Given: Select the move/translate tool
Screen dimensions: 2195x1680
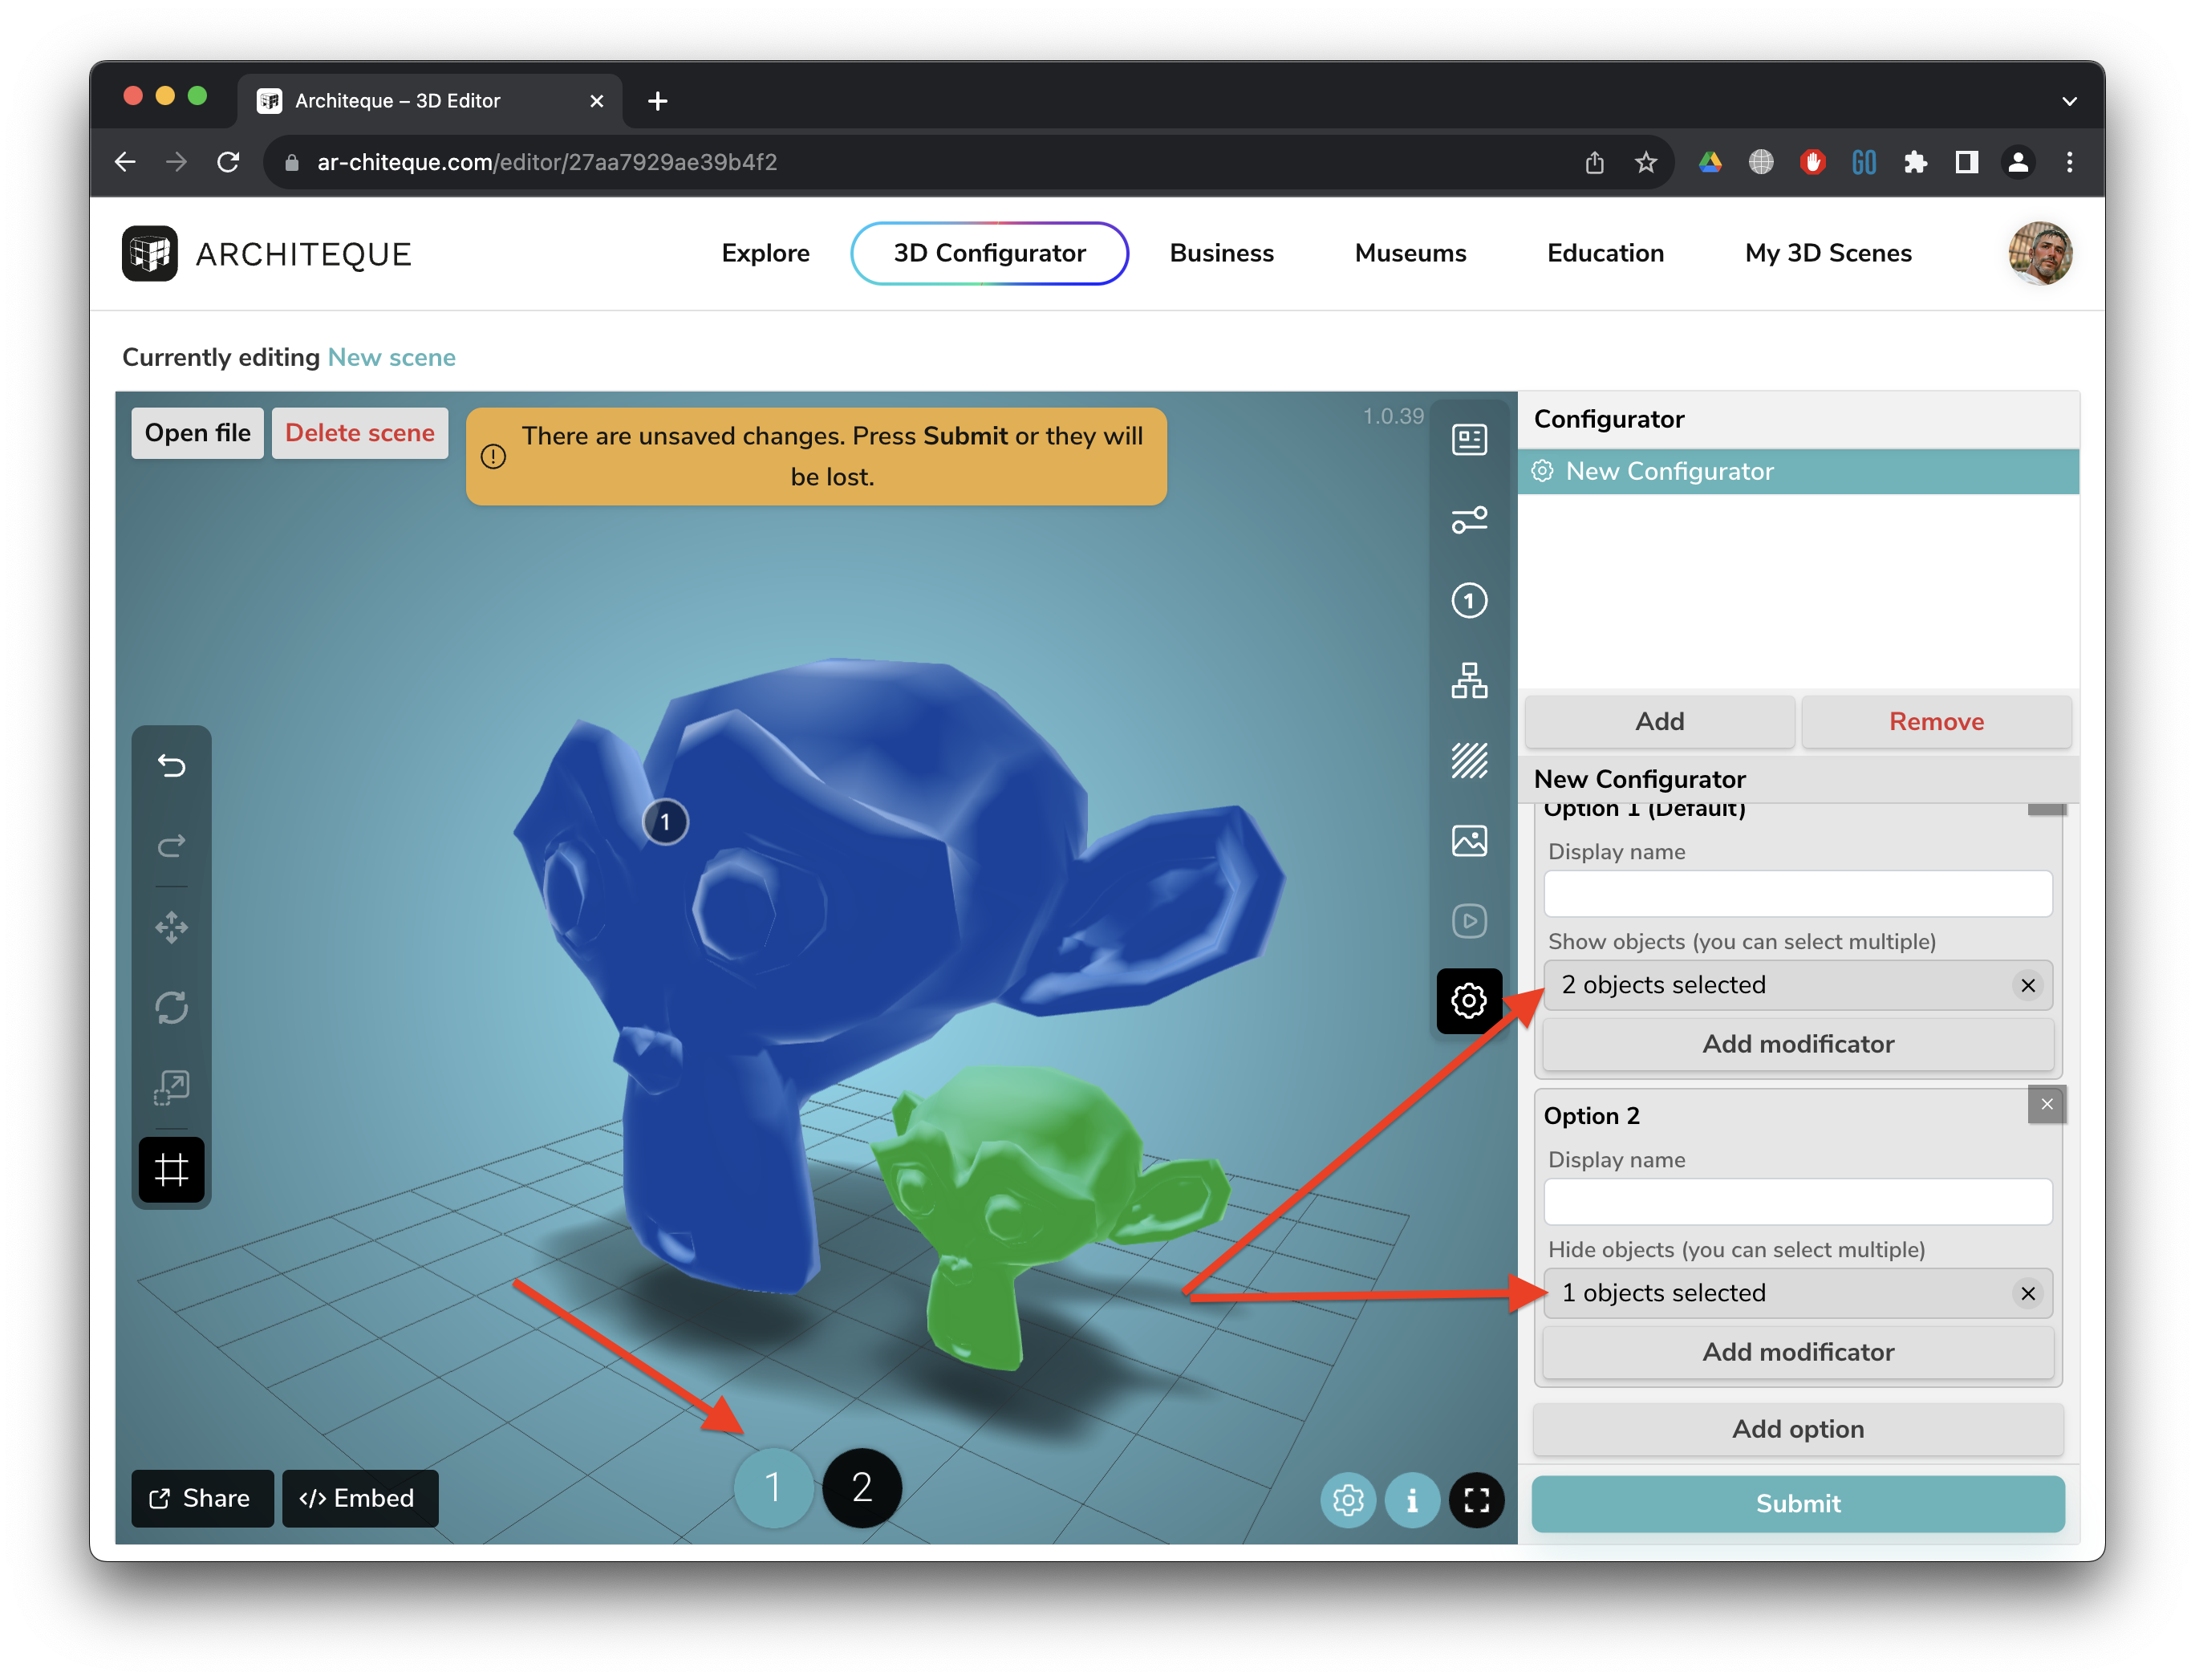Looking at the screenshot, I should pos(171,927).
